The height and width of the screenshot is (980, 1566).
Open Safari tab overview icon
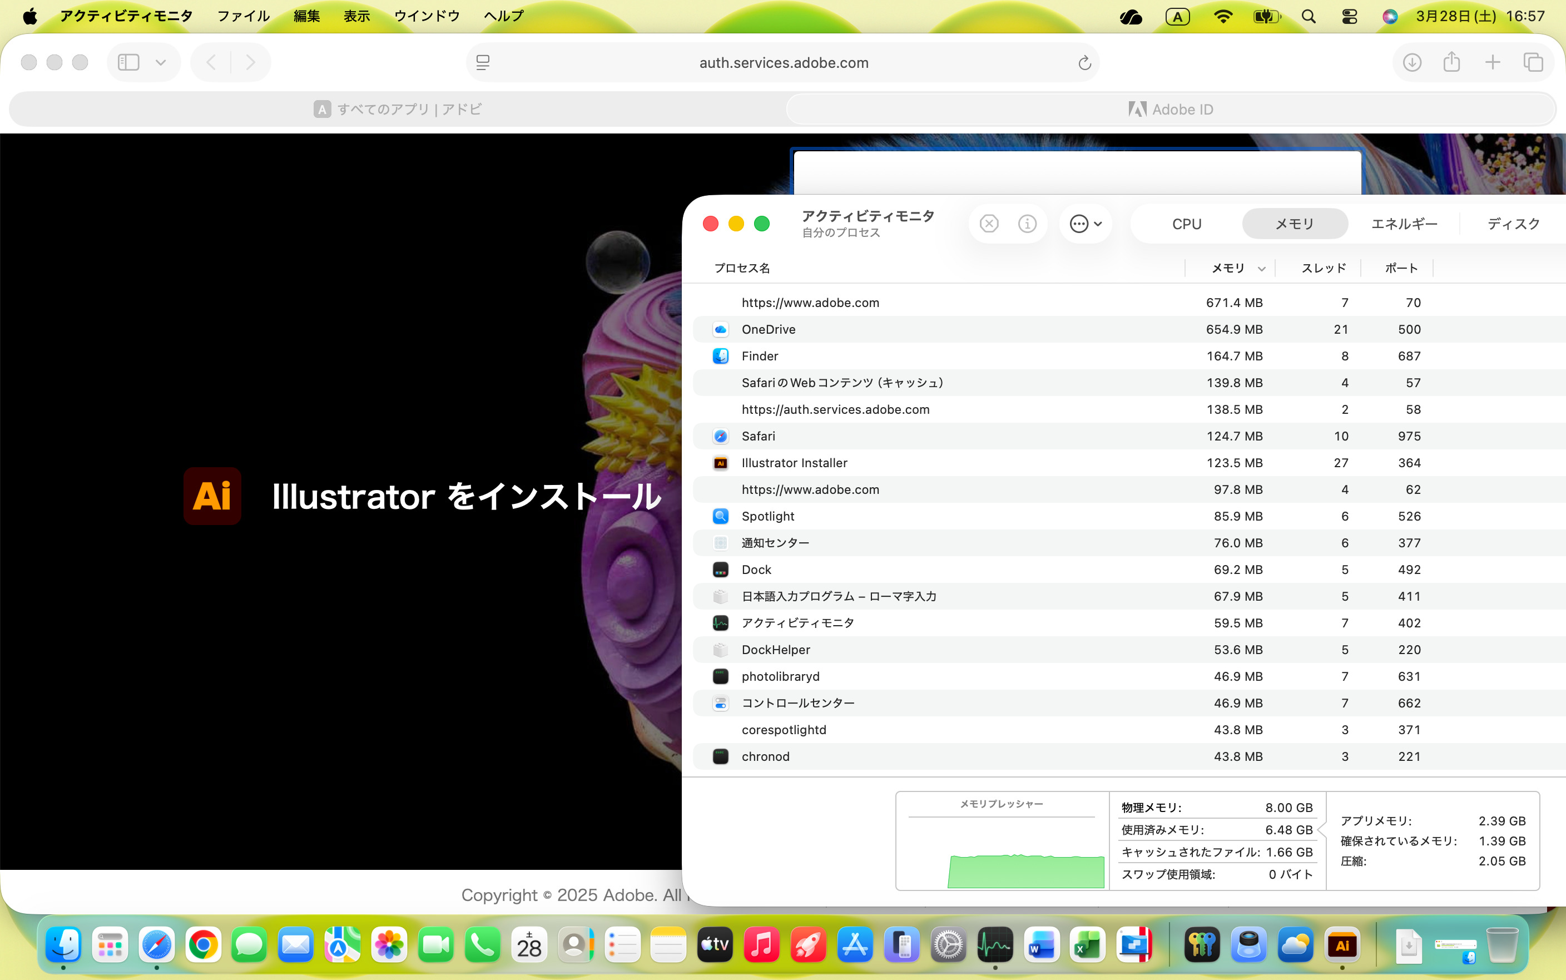click(1533, 62)
